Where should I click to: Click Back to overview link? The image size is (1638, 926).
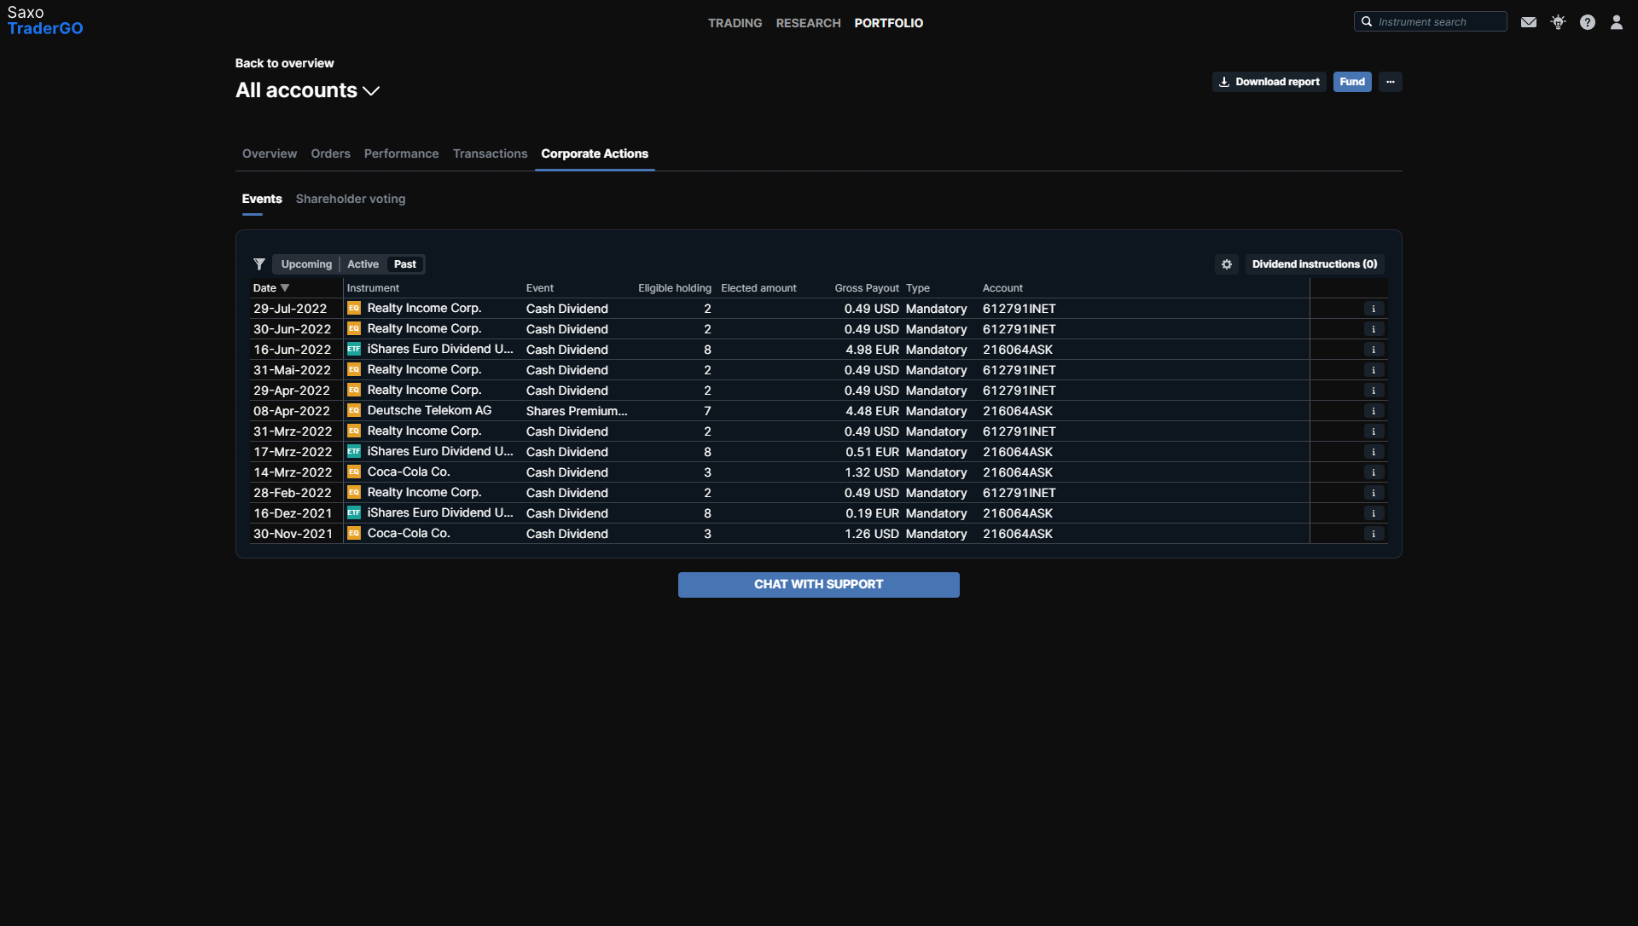click(x=284, y=63)
